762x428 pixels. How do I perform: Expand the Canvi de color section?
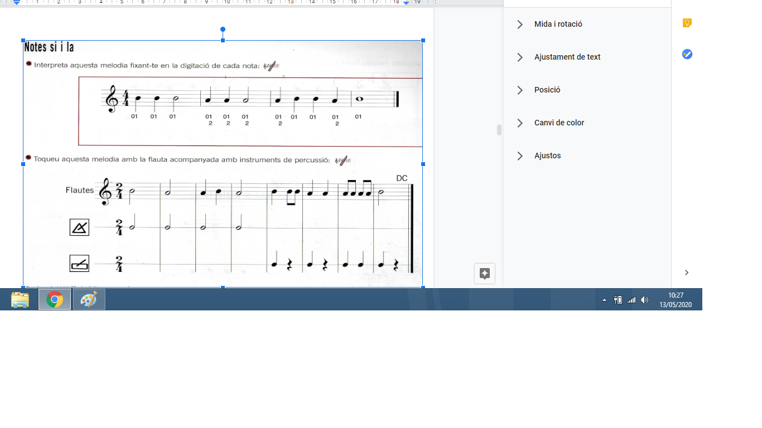tap(559, 123)
